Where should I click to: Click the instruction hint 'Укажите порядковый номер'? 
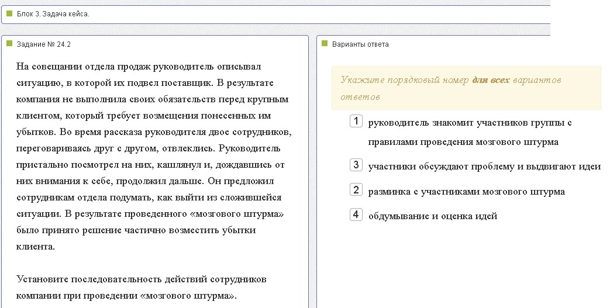405,80
